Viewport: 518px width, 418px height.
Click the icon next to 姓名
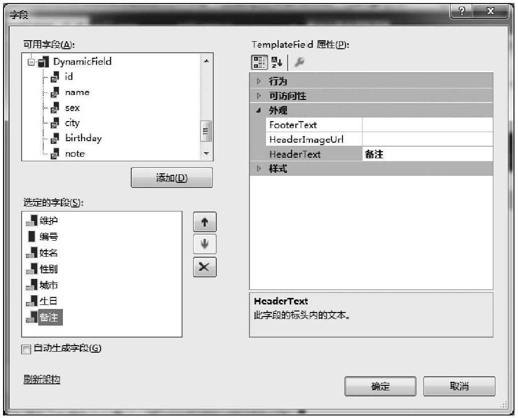(32, 253)
